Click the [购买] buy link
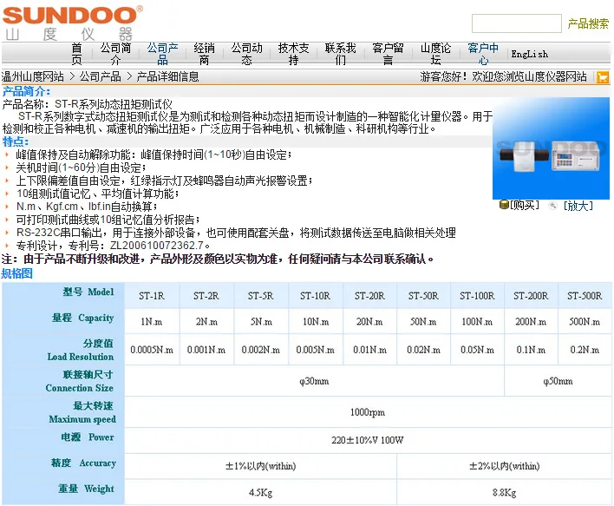The image size is (614, 506). [525, 205]
